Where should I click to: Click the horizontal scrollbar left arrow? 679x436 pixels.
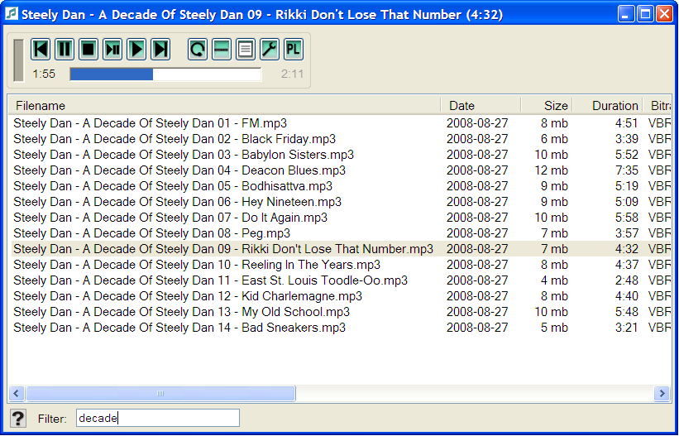pyautogui.click(x=17, y=394)
